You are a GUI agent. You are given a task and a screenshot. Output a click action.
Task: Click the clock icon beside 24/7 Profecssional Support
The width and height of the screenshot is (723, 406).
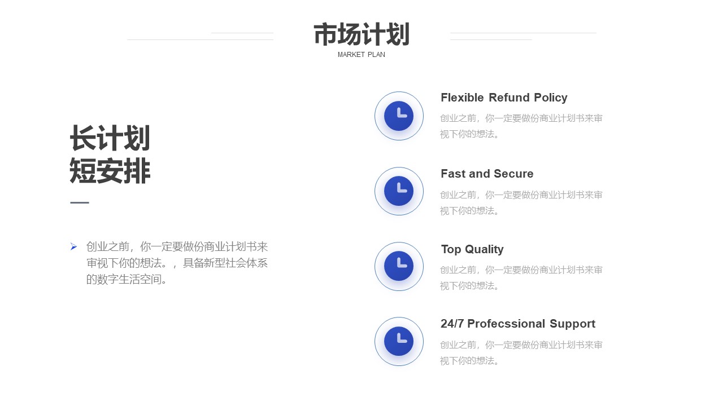click(x=399, y=341)
